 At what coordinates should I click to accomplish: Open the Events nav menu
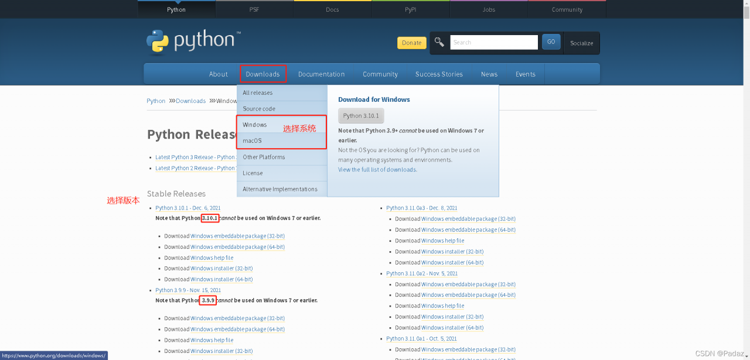tap(526, 74)
